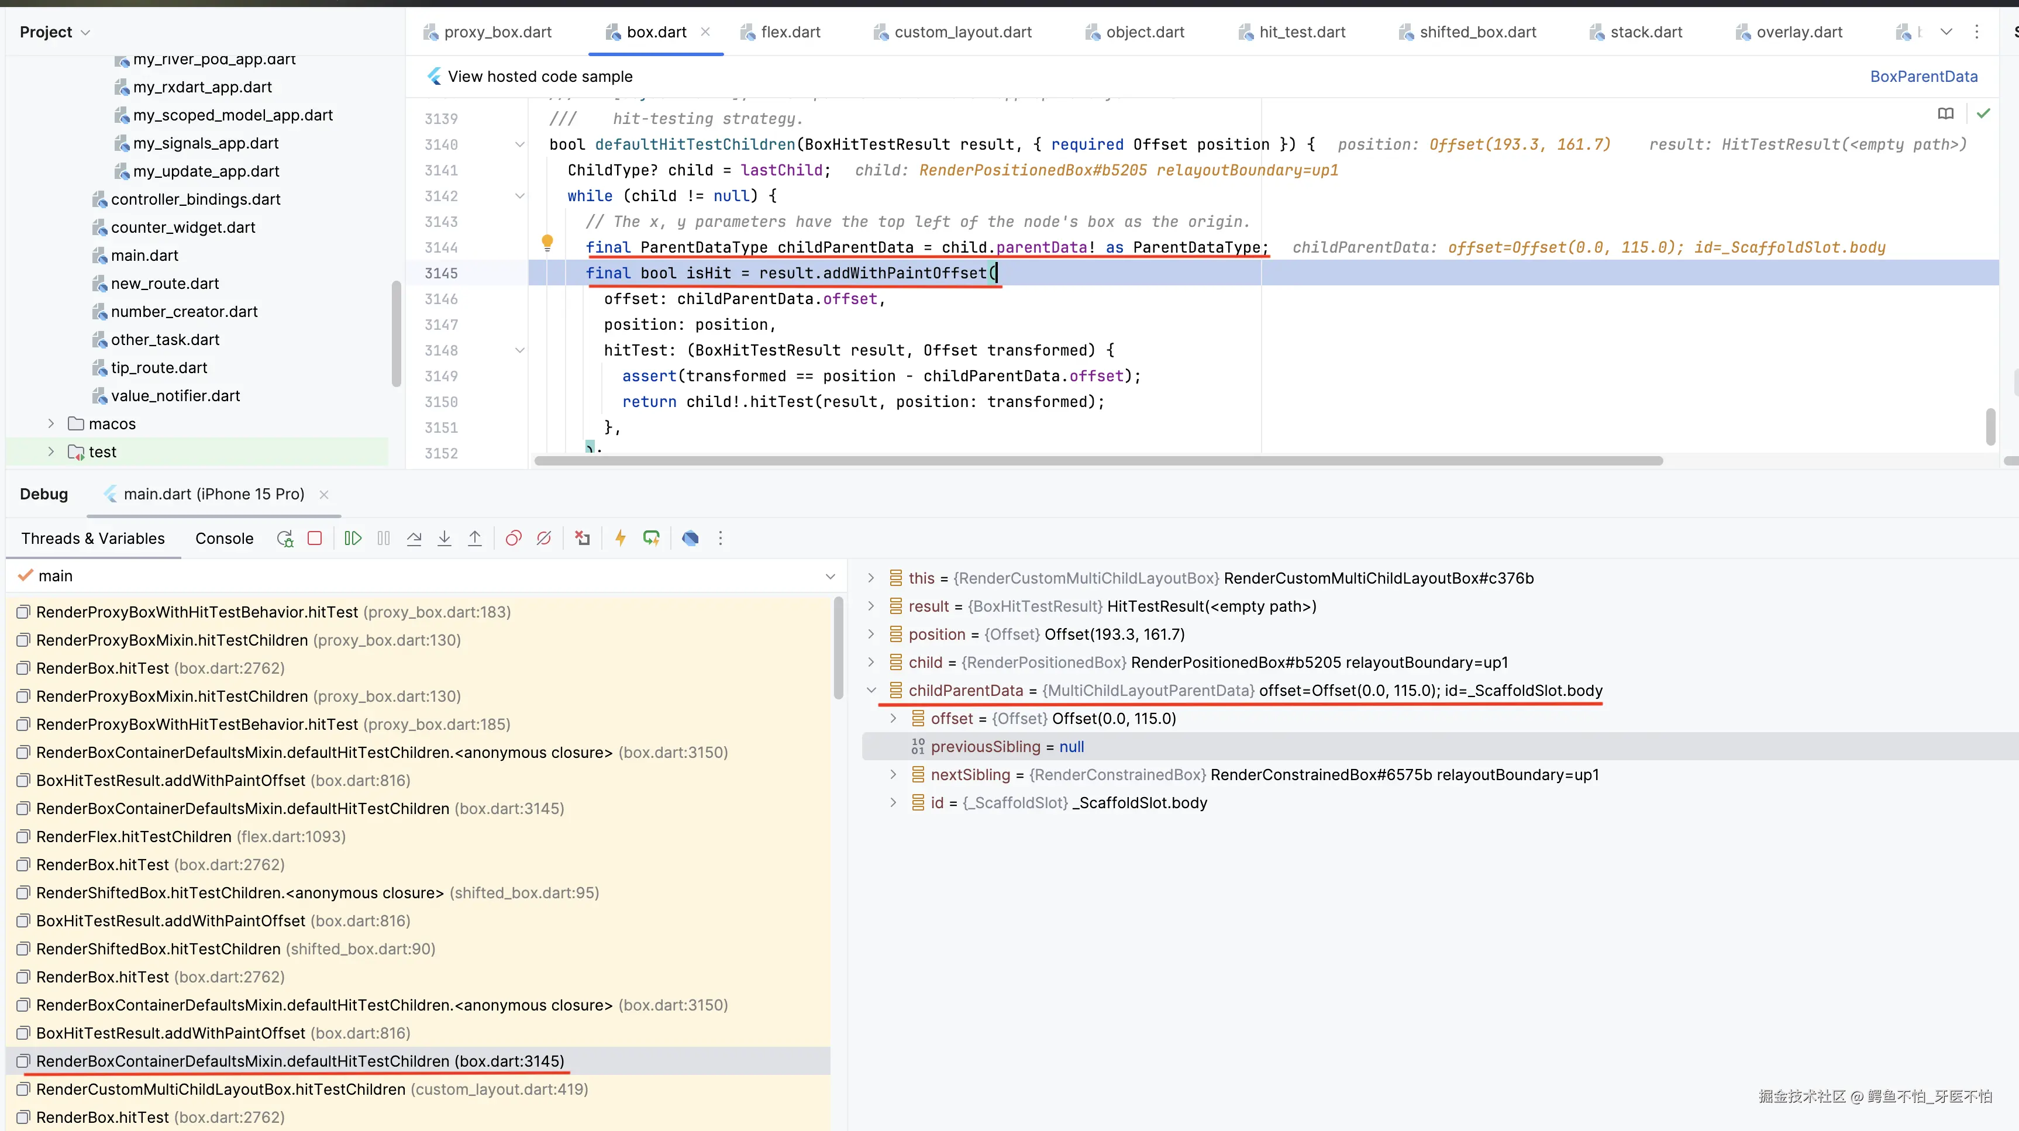
Task: Open the View Breakpoints icon
Action: pos(514,539)
